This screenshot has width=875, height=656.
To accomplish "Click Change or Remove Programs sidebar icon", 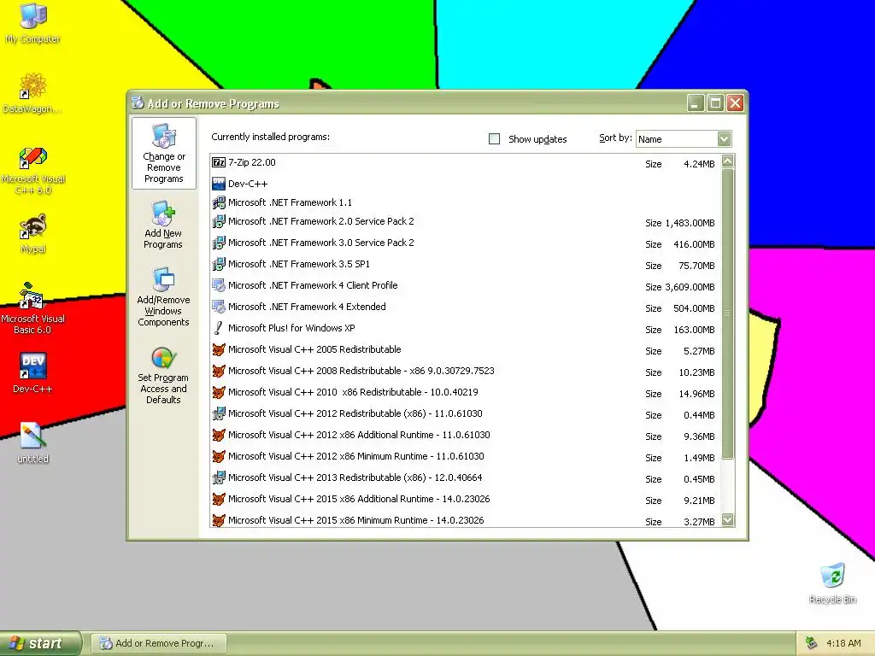I will 163,153.
